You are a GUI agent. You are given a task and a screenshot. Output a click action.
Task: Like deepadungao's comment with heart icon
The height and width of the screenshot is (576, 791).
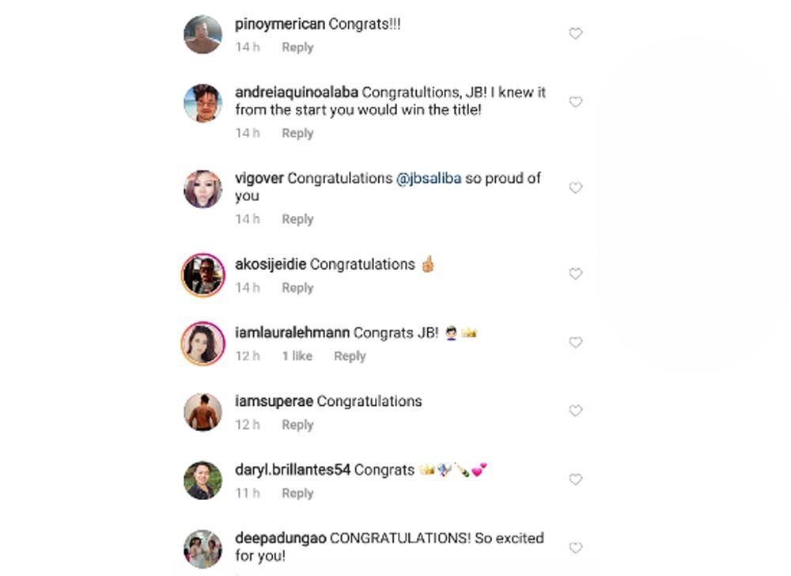coord(576,548)
